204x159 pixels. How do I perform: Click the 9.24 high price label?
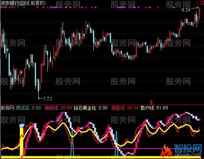coord(186,10)
